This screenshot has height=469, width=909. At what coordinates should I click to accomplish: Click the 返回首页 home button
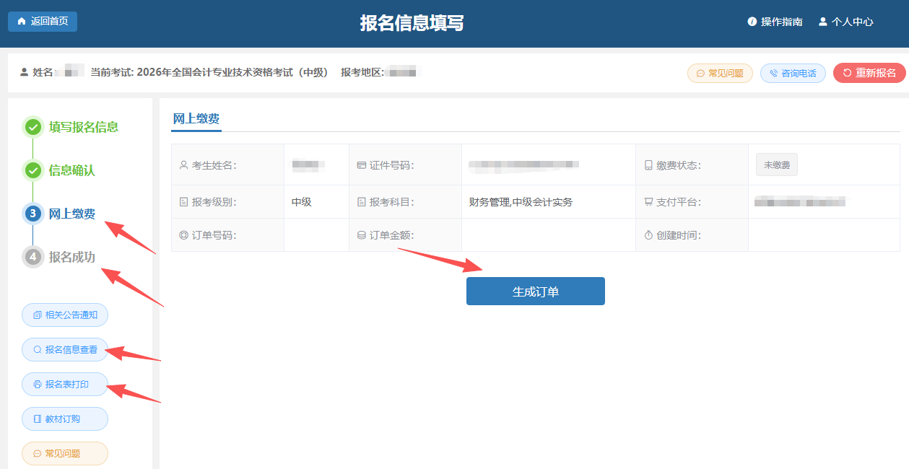[43, 22]
